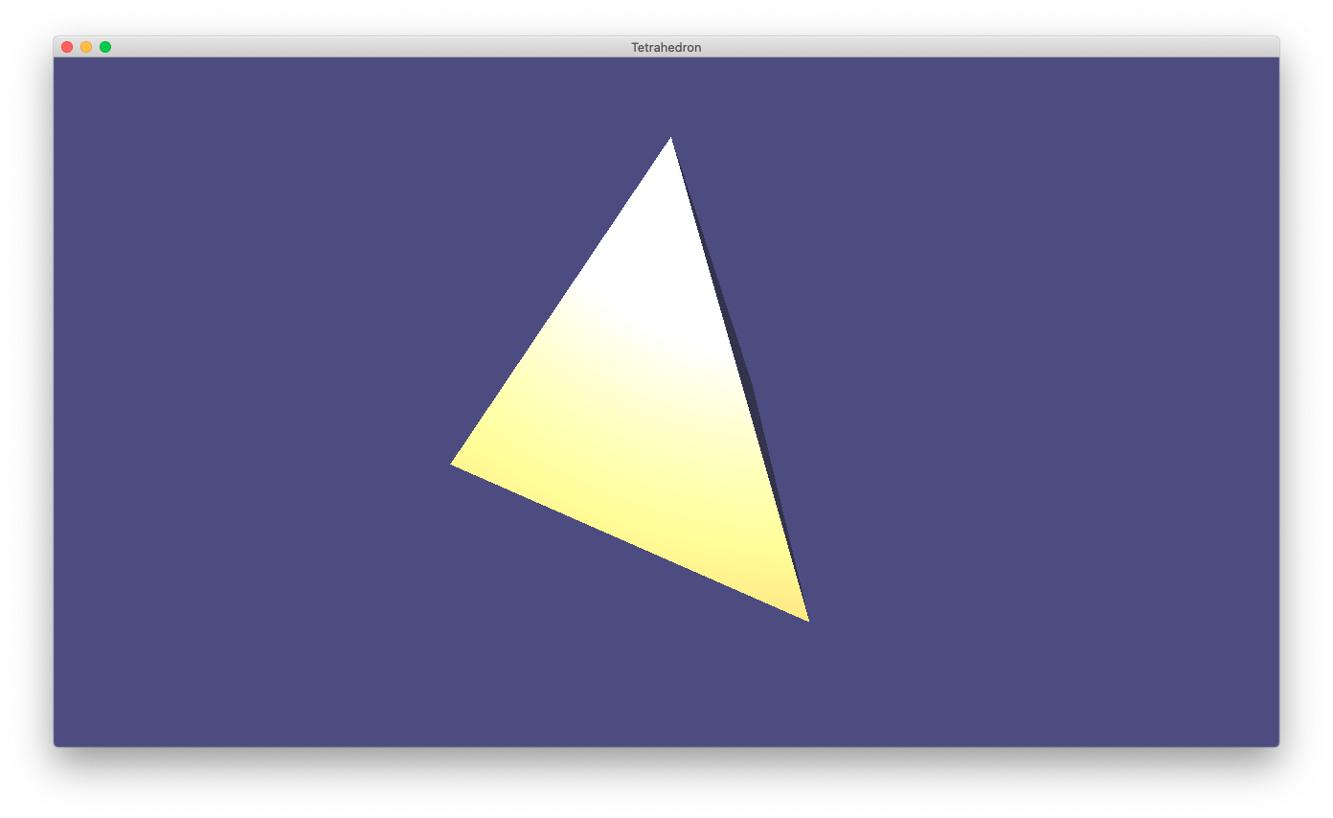Select the tetrahedron's leftmost vertex
Image resolution: width=1333 pixels, height=818 pixels.
[x=453, y=464]
